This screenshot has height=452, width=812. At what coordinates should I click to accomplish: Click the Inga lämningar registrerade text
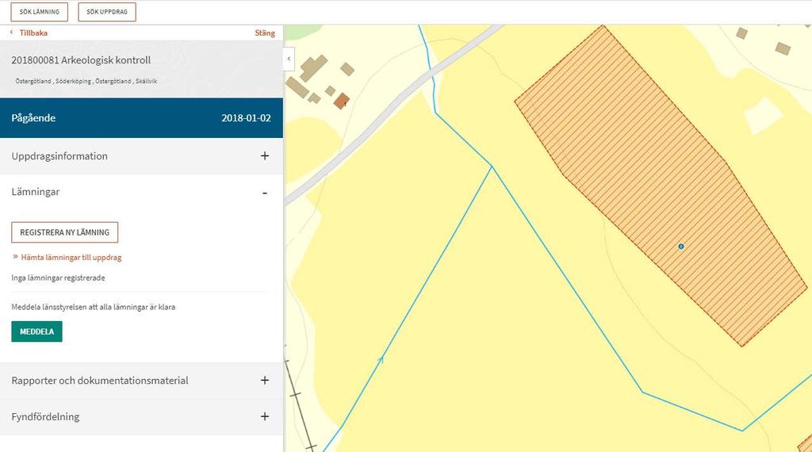pyautogui.click(x=58, y=278)
